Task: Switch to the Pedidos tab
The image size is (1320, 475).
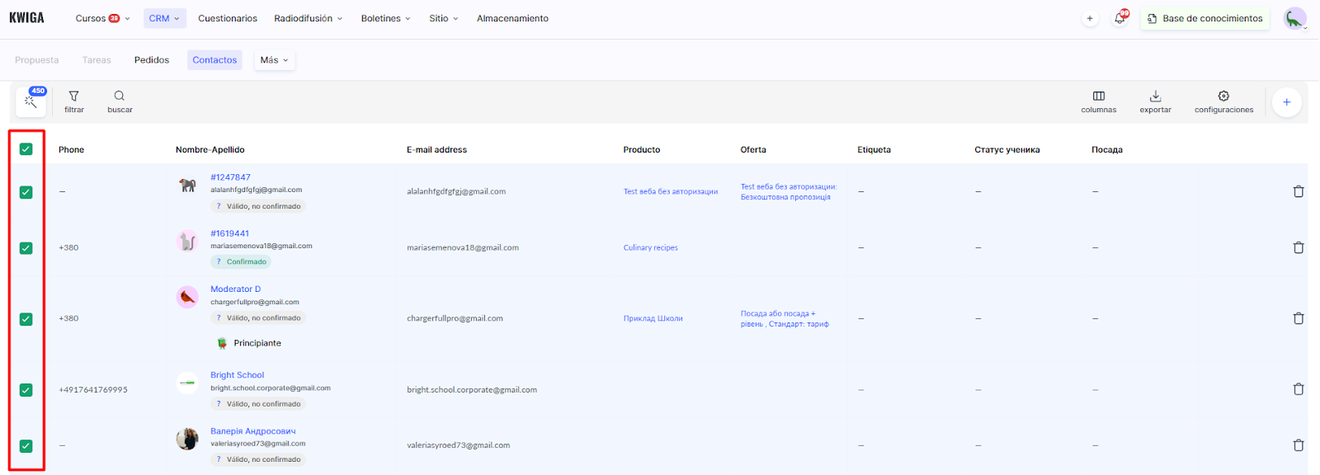Action: tap(152, 60)
